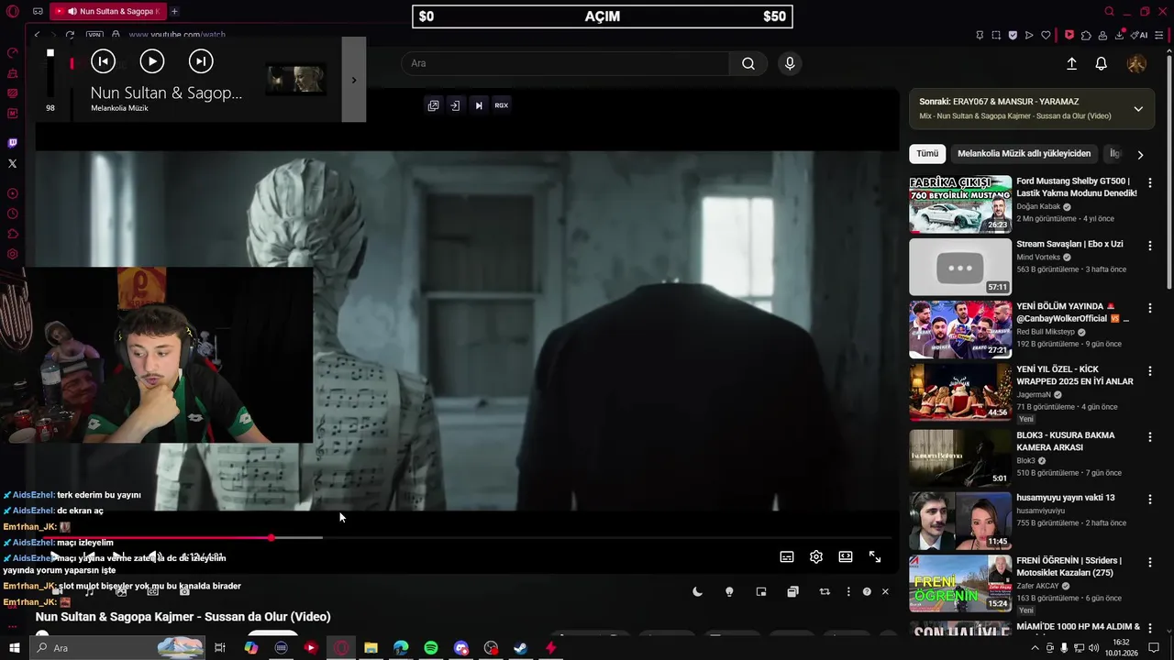Select the 'Tümü' filter chip
The image size is (1174, 660).
tap(927, 154)
